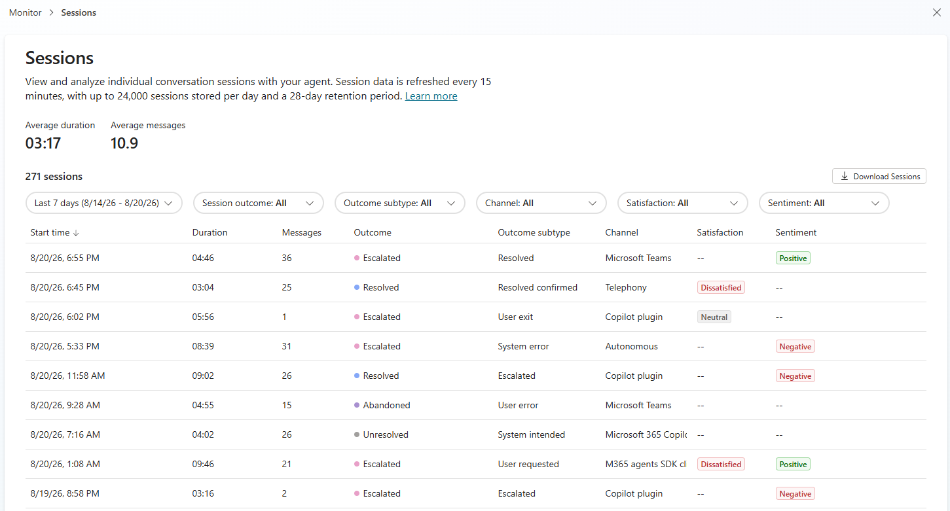Click the Negative sentiment badge in the 8:58 PM row
950x511 pixels.
tap(795, 493)
